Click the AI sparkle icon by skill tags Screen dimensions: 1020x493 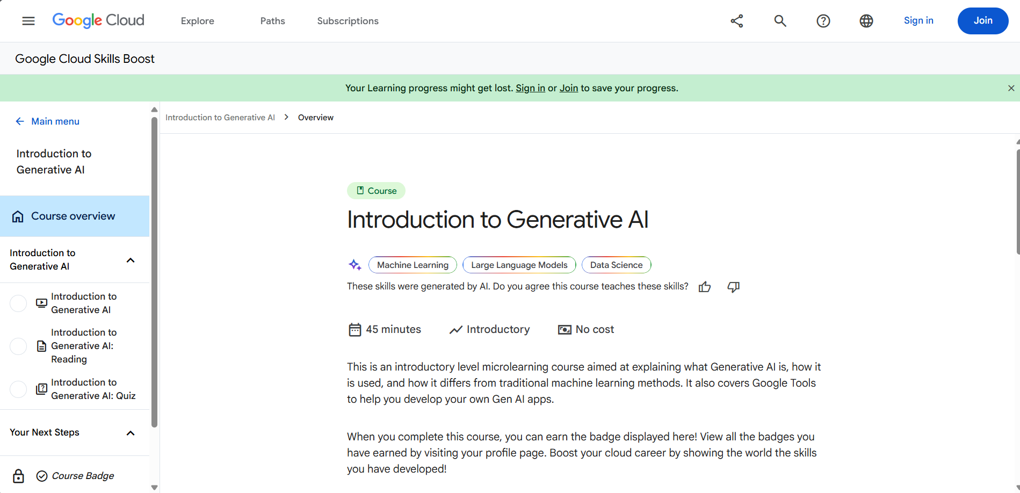click(x=355, y=265)
